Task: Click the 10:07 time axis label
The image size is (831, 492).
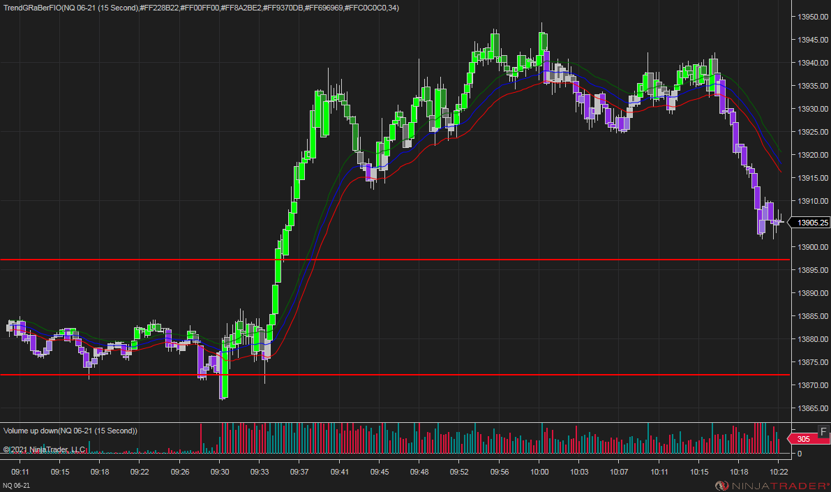Action: pos(618,472)
